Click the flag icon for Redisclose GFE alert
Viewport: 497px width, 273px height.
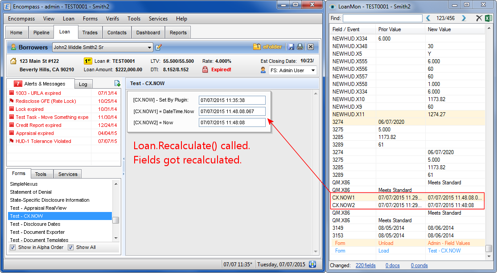pos(12,101)
